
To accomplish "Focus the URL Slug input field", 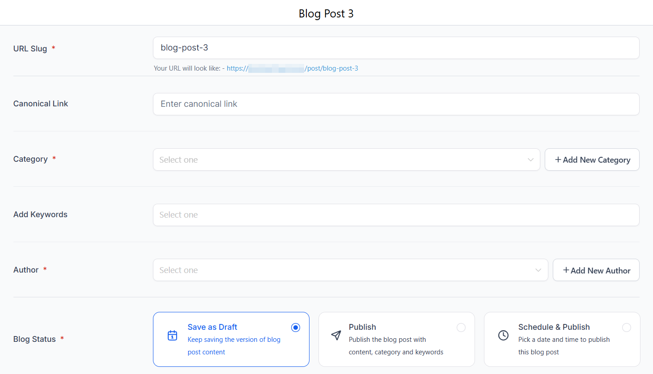I will [396, 48].
